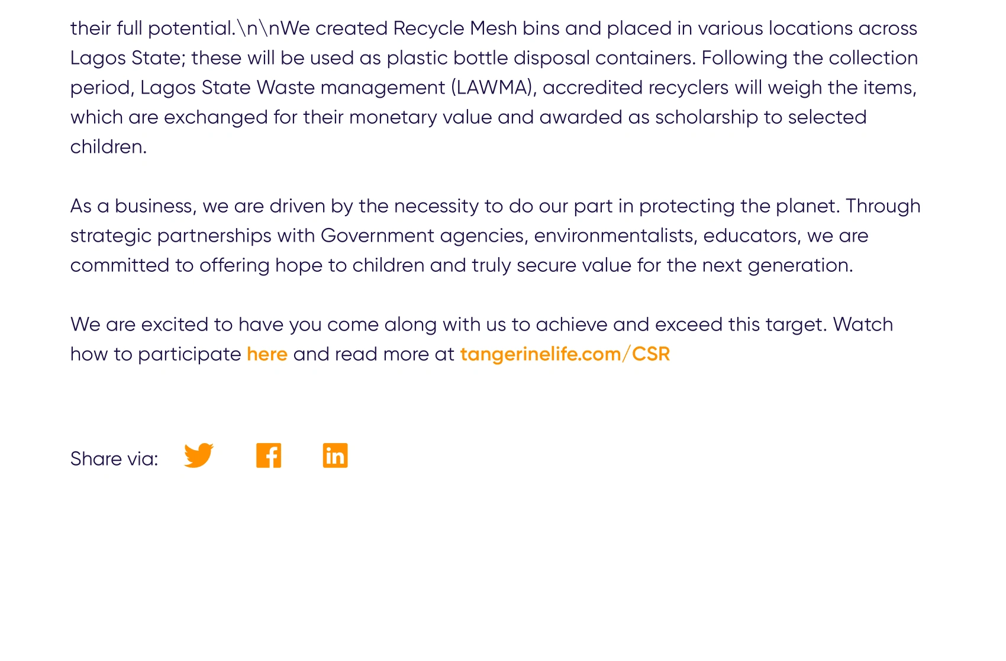Viewport: 1006px width, 661px height.
Task: Click the words 'and read more at'
Action: [373, 354]
